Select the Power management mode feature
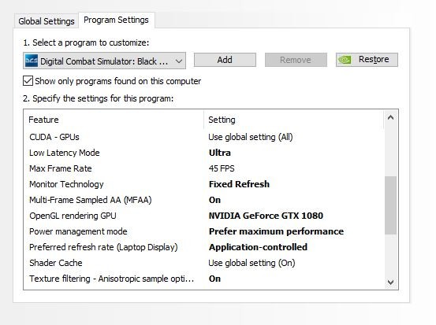 tap(78, 231)
